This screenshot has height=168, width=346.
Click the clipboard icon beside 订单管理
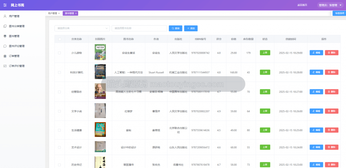[x=5, y=56]
